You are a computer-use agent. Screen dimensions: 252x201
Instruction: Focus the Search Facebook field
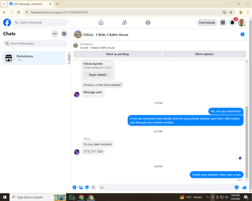[40, 23]
